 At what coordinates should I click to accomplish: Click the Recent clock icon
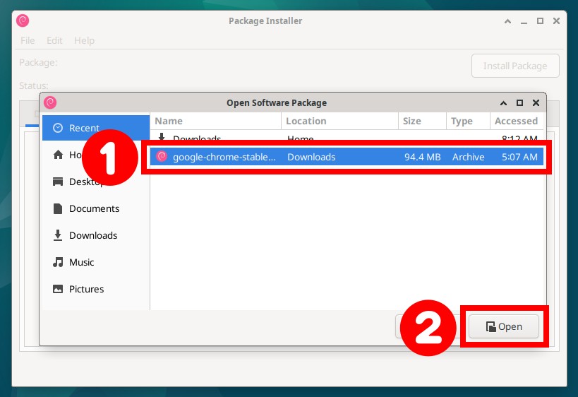(x=58, y=128)
